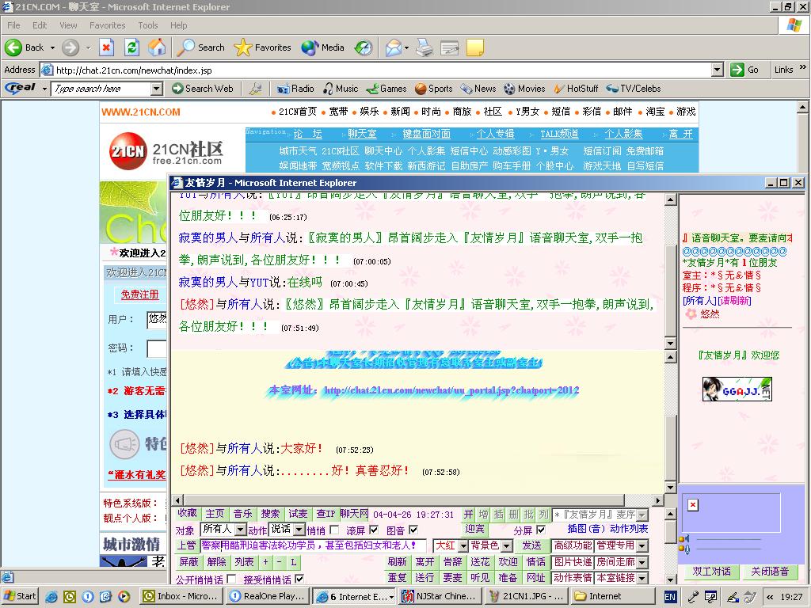The height and width of the screenshot is (608, 811).
Task: Open the Media bar
Action: point(323,47)
